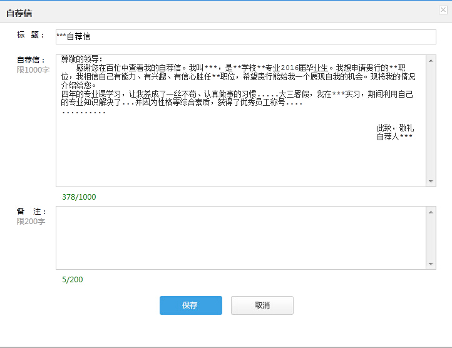Image resolution: width=452 pixels, height=348 pixels.
Task: Click the 378/1000 character counter
Action: click(x=79, y=197)
